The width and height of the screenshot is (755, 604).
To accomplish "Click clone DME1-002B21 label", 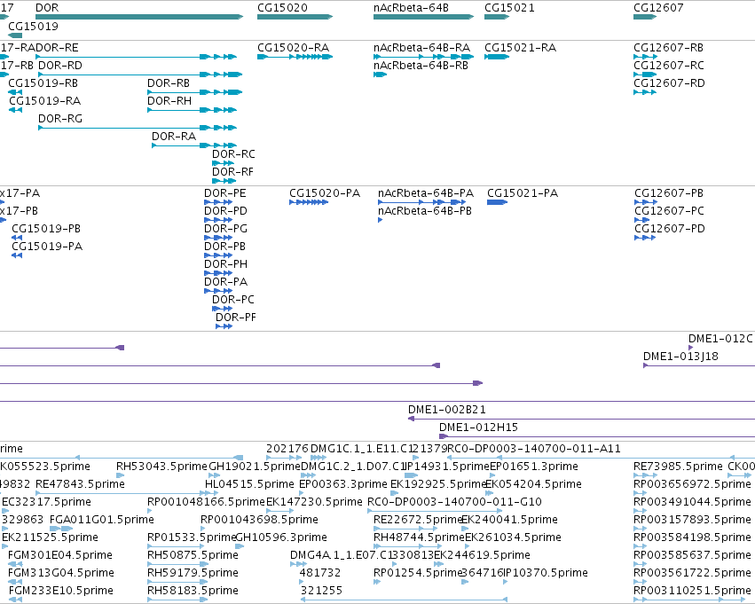I will coord(447,410).
